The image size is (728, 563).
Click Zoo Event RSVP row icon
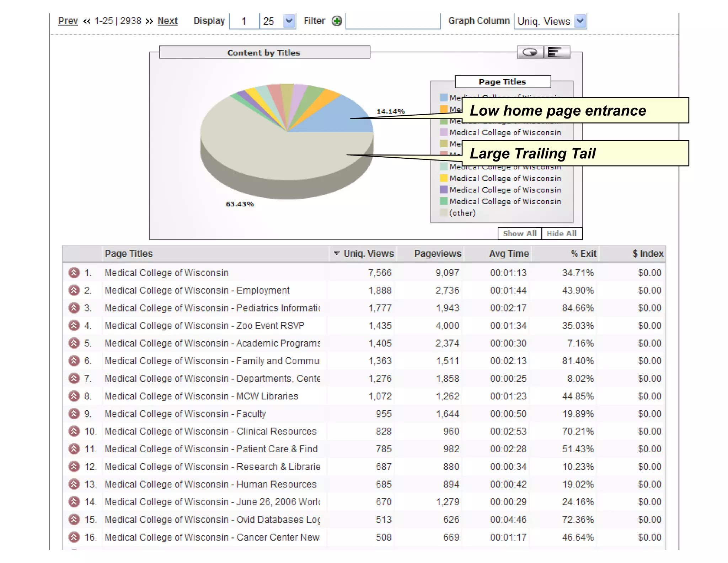coord(74,326)
